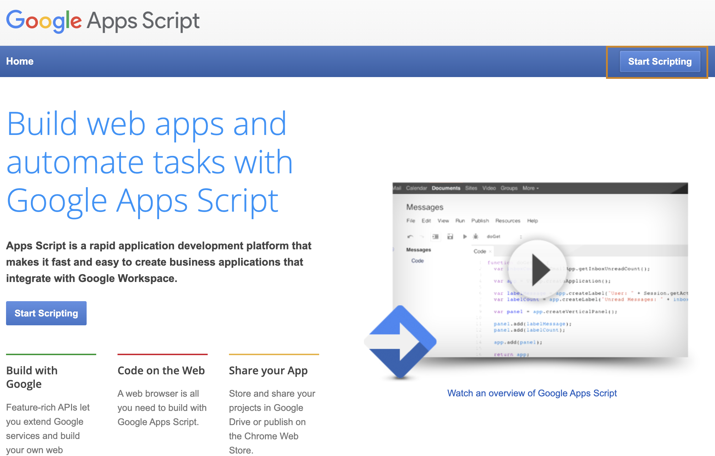715x456 pixels.
Task: Click Start Scripting in the navigation bar
Action: pyautogui.click(x=660, y=61)
